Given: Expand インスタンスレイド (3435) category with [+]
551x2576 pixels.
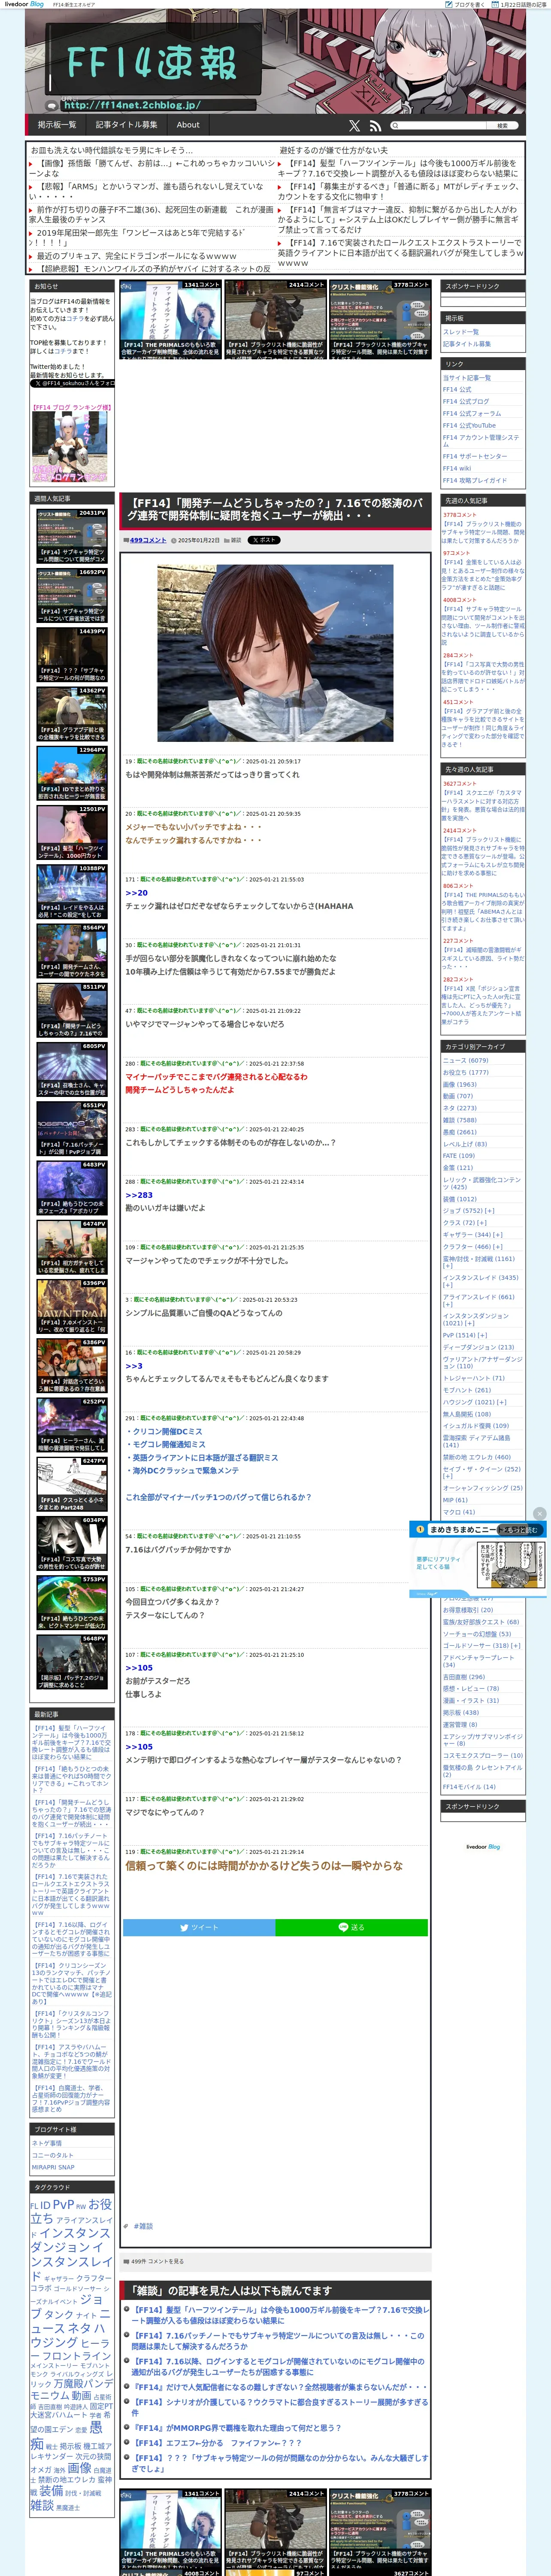Looking at the screenshot, I should click(x=448, y=1285).
